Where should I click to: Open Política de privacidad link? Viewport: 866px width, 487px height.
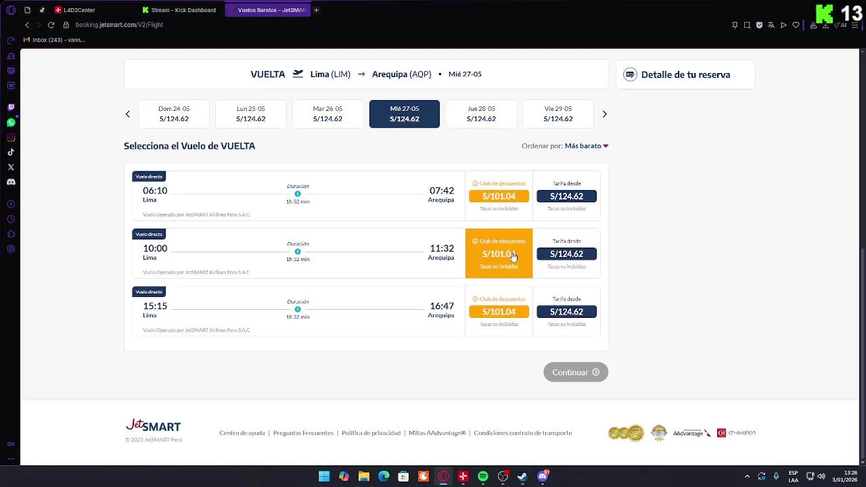point(371,433)
